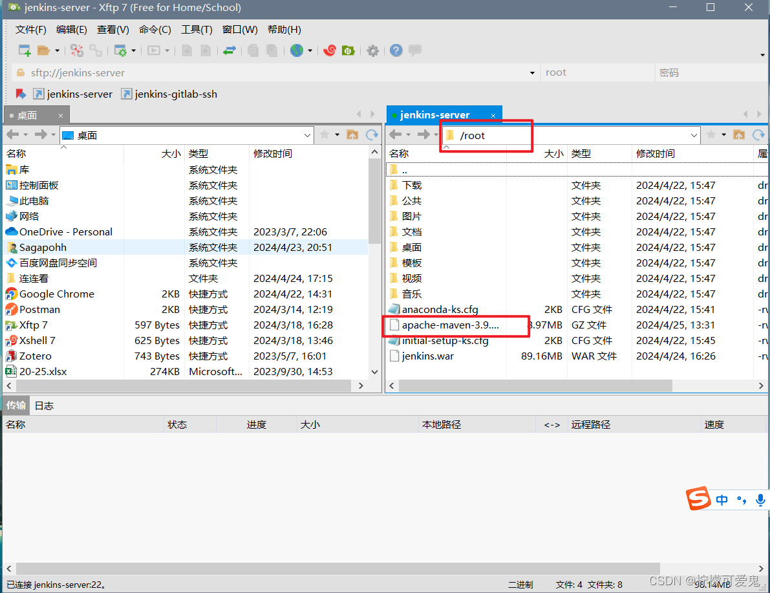Image resolution: width=770 pixels, height=593 pixels.
Task: Select 20-25.xlsx in local list
Action: pos(43,371)
